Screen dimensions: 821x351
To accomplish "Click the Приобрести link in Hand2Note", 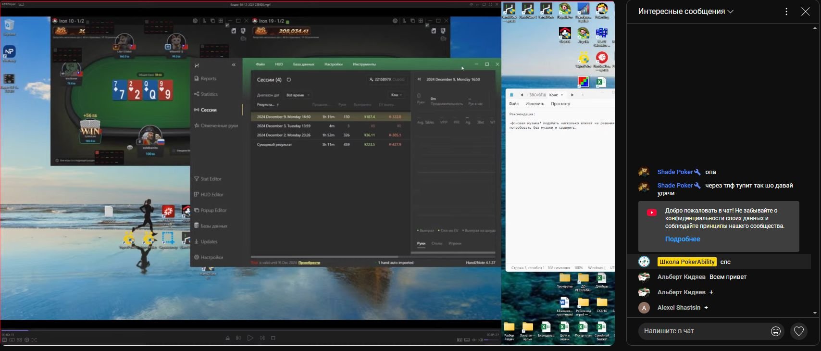I will (309, 263).
